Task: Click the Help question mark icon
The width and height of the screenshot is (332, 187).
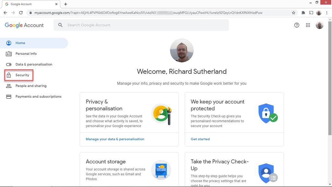Action: pyautogui.click(x=296, y=25)
